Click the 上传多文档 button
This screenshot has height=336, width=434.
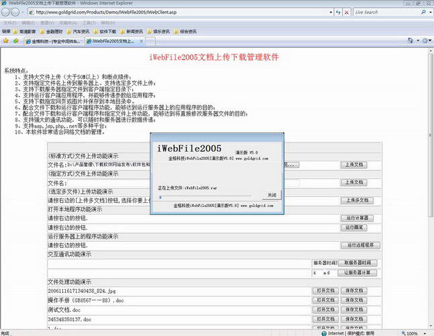pyautogui.click(x=357, y=200)
